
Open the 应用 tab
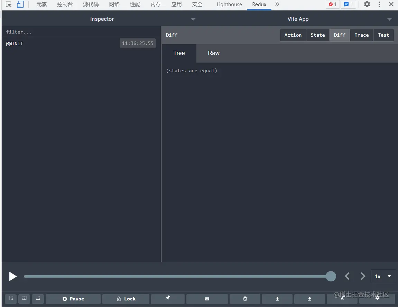[x=176, y=4]
